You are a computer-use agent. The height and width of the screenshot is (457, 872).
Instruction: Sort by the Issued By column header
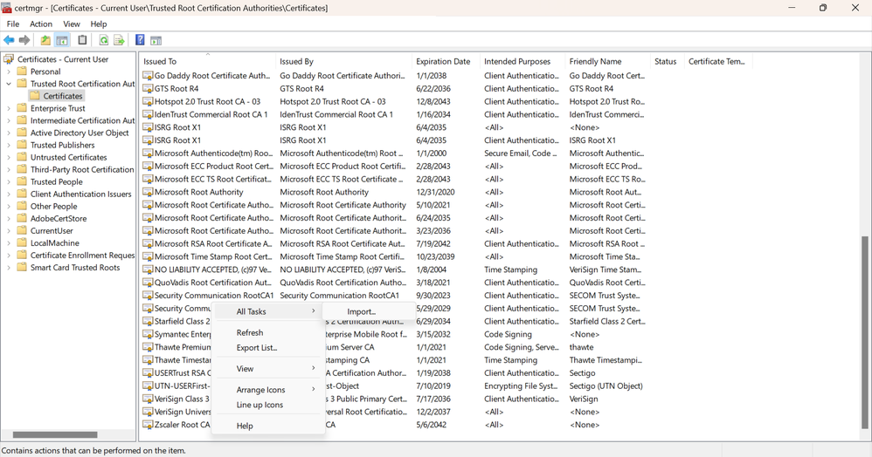tap(343, 62)
